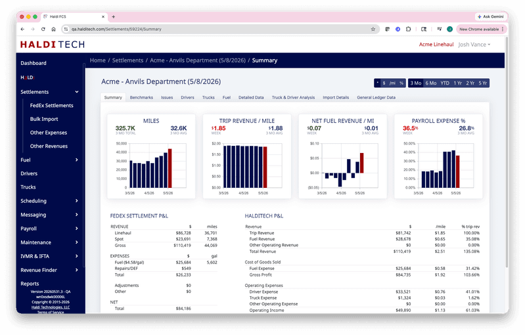Screen dimensions: 525x335
Task: Open the Detailed Data tab
Action: tap(251, 97)
